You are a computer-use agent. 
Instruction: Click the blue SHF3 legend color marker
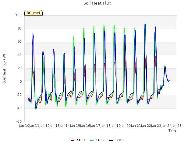click(x=111, y=140)
